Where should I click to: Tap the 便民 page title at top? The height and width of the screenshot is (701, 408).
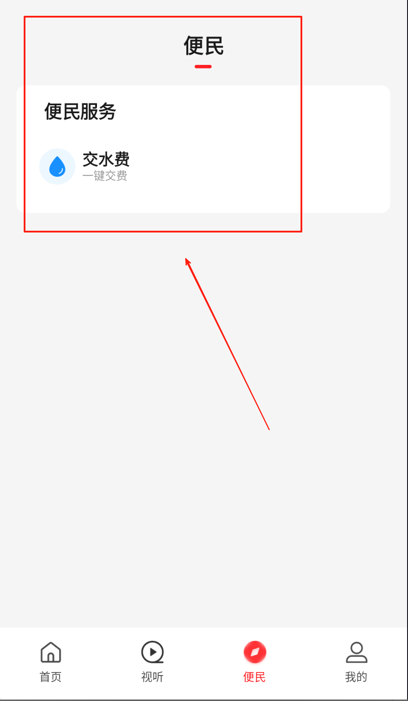click(204, 46)
